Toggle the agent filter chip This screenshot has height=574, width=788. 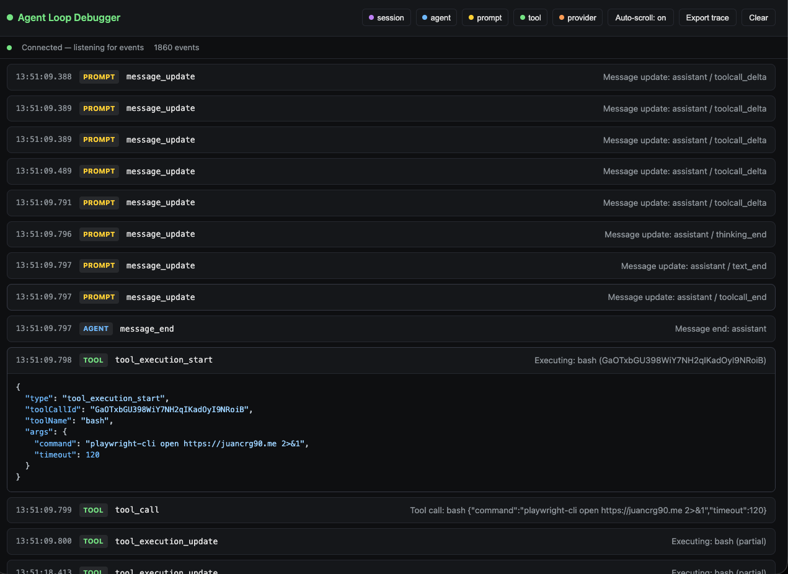(x=436, y=17)
